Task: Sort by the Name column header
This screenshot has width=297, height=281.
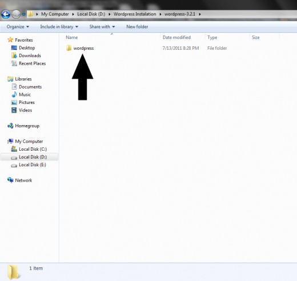Action: pyautogui.click(x=72, y=37)
